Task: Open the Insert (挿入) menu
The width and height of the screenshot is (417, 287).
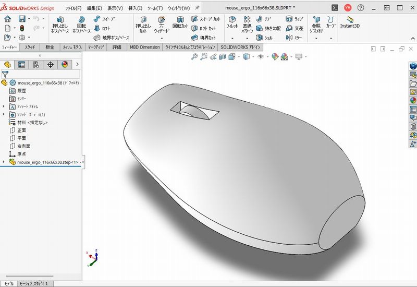Action: pyautogui.click(x=136, y=8)
